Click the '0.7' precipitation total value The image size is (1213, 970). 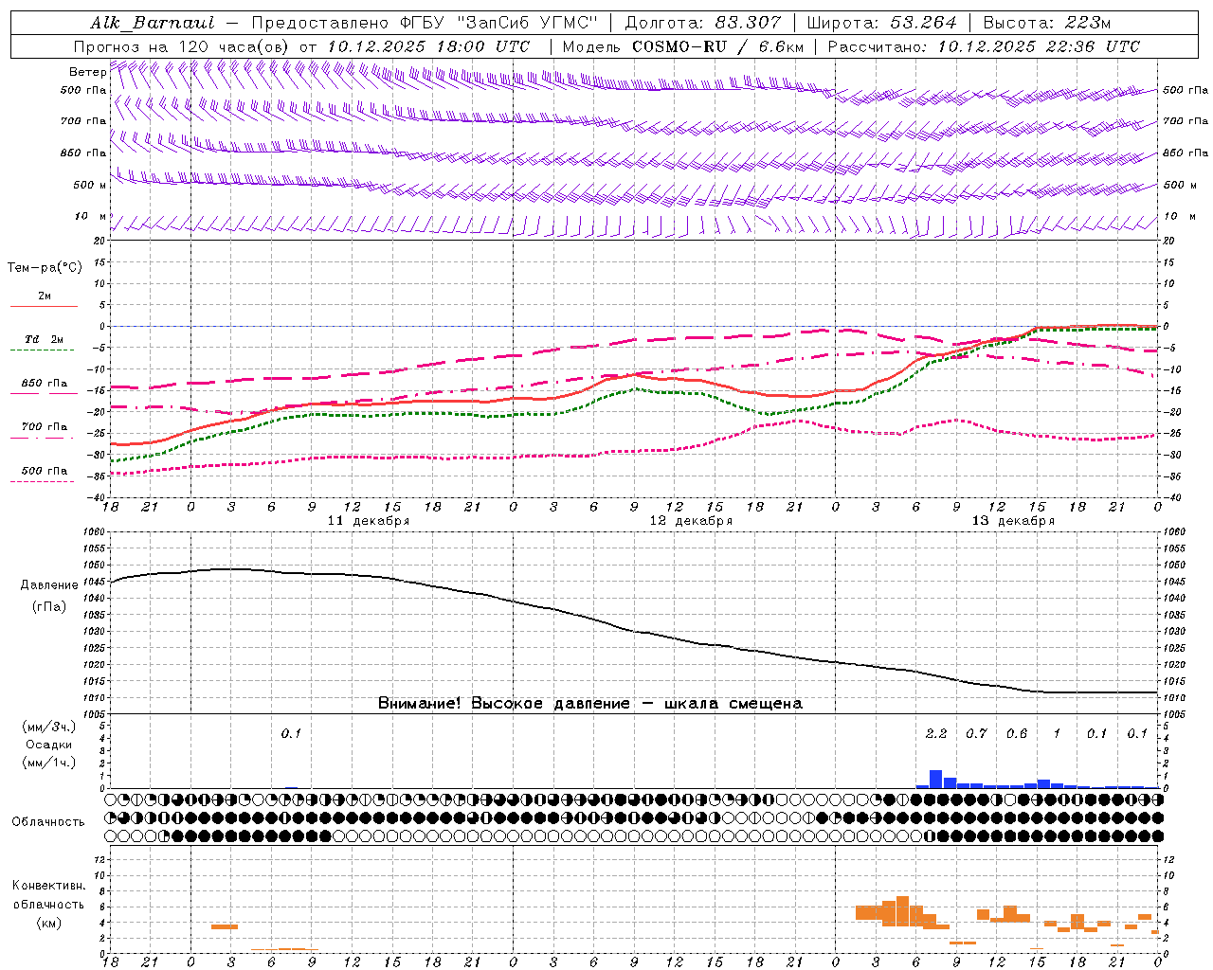[976, 733]
